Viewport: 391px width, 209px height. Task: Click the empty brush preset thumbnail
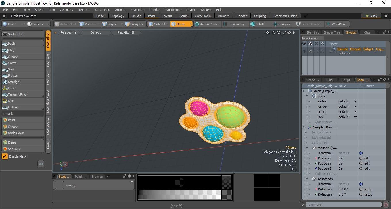(60, 185)
